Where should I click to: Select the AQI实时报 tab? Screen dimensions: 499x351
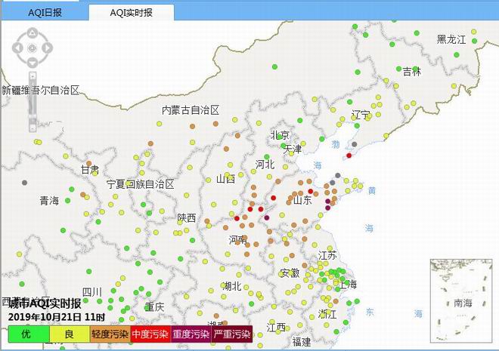tap(131, 13)
